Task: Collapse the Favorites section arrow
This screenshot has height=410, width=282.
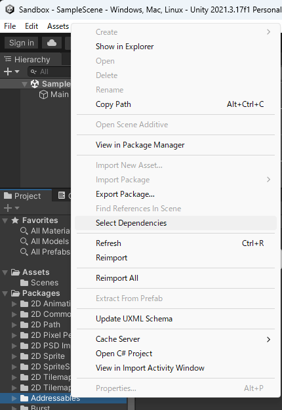Action: click(x=5, y=220)
